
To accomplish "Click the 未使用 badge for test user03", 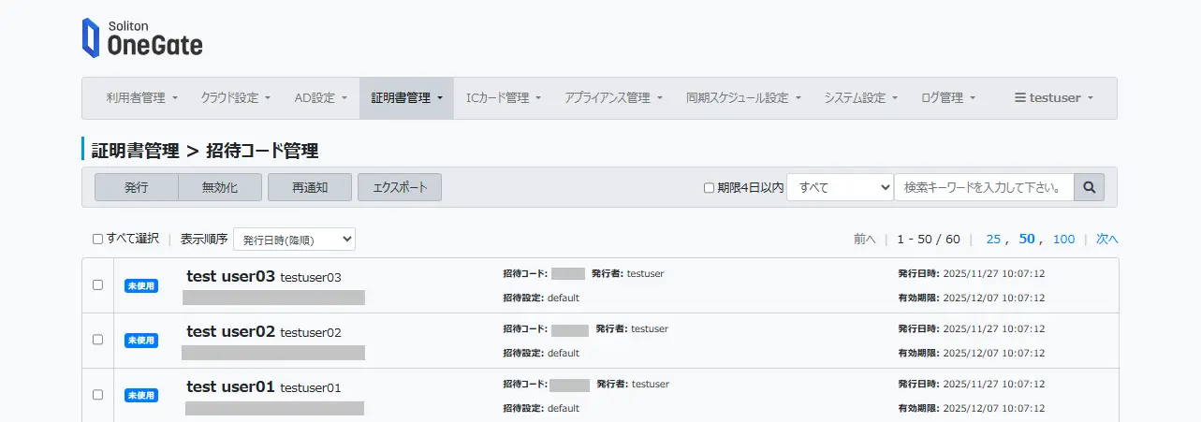I will [141, 285].
